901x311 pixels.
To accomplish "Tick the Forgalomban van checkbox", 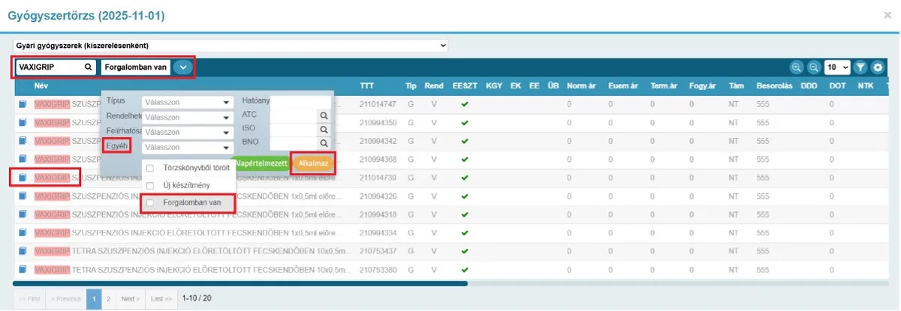I will 150,202.
